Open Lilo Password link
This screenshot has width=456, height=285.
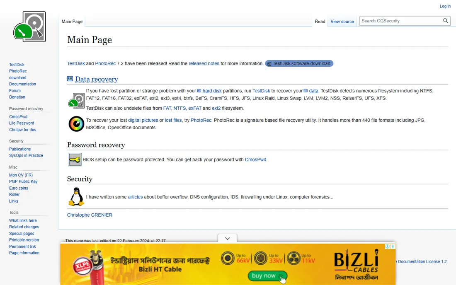22,123
